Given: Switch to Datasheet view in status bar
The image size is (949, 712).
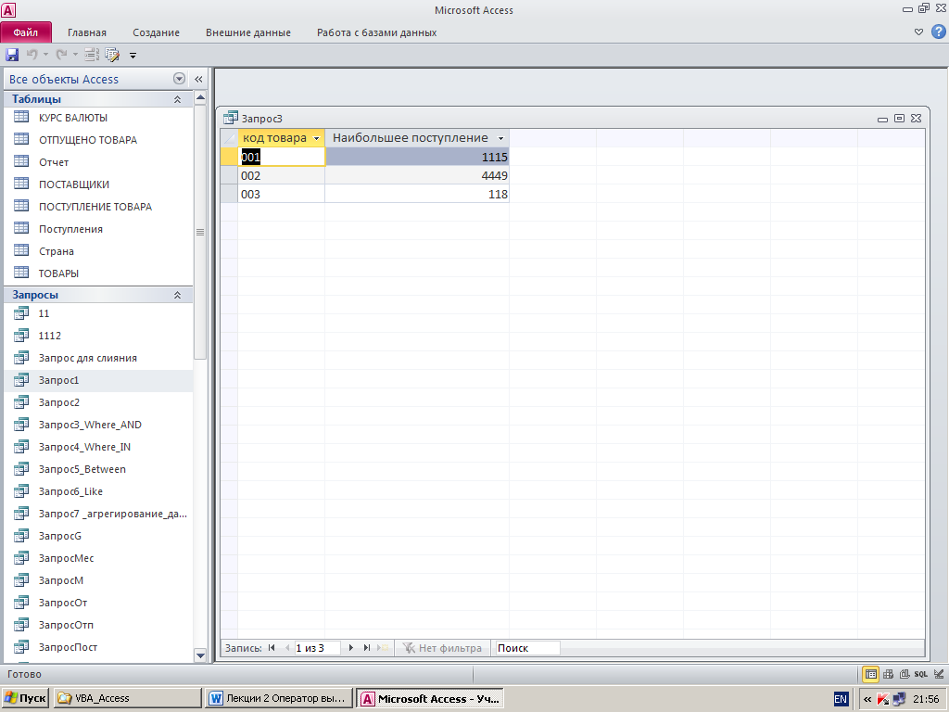Looking at the screenshot, I should (870, 674).
